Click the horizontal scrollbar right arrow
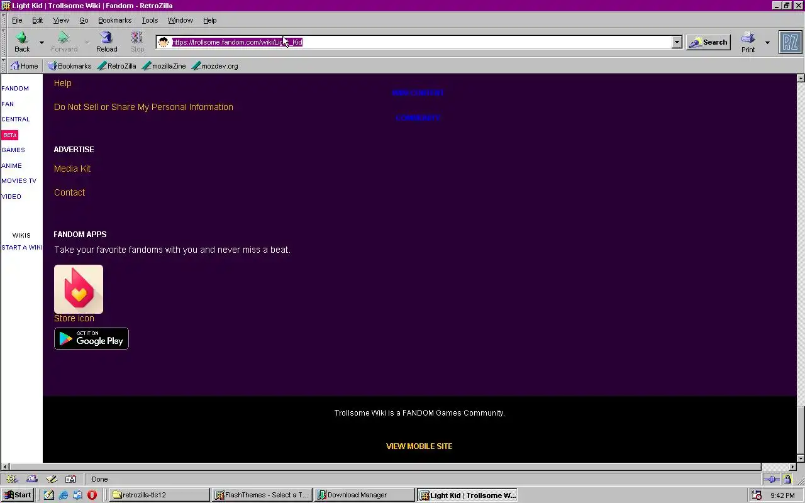This screenshot has width=805, height=503. [792, 467]
